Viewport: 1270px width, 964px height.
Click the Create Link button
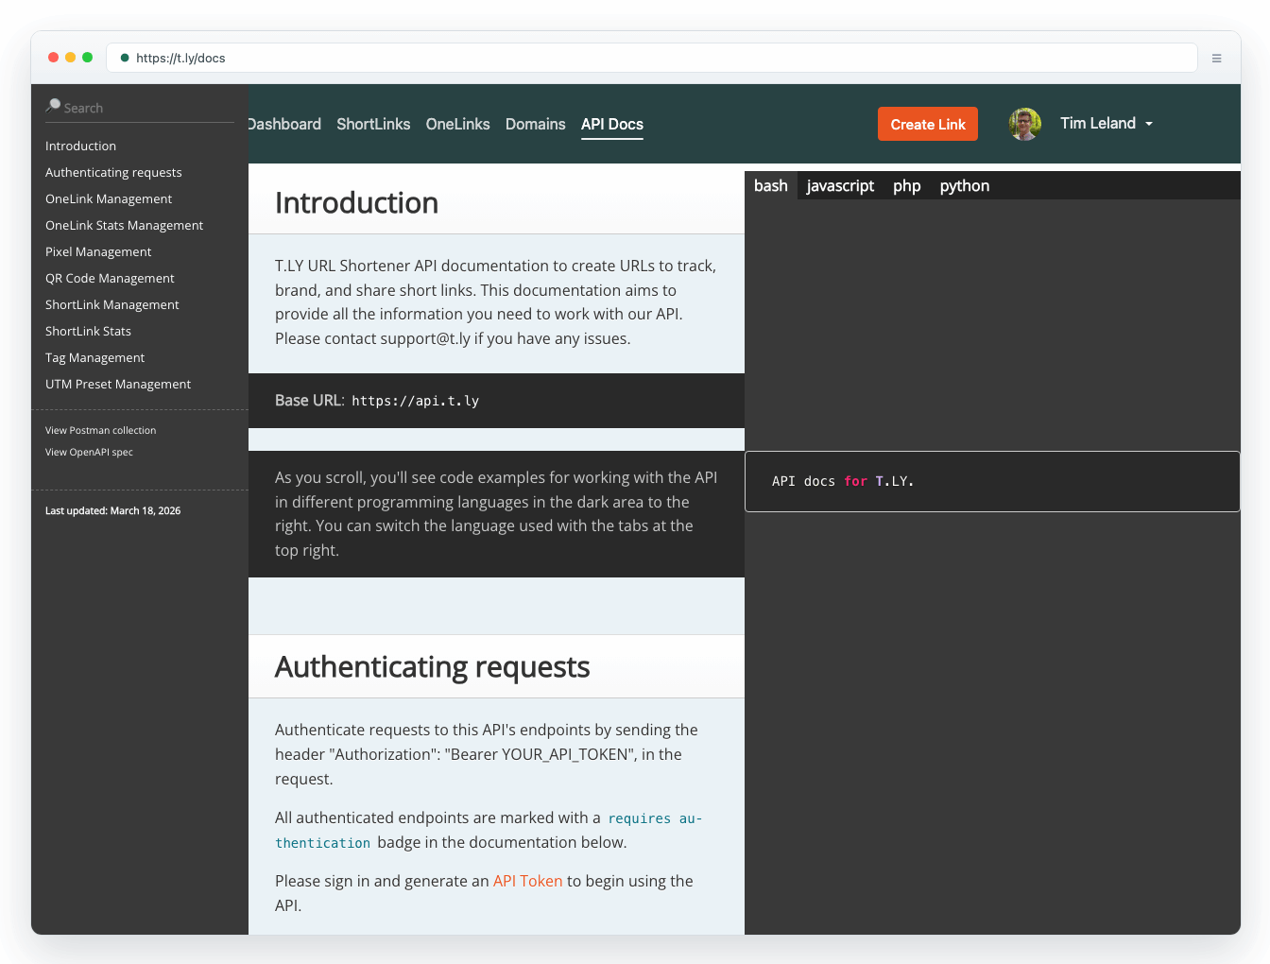[928, 124]
